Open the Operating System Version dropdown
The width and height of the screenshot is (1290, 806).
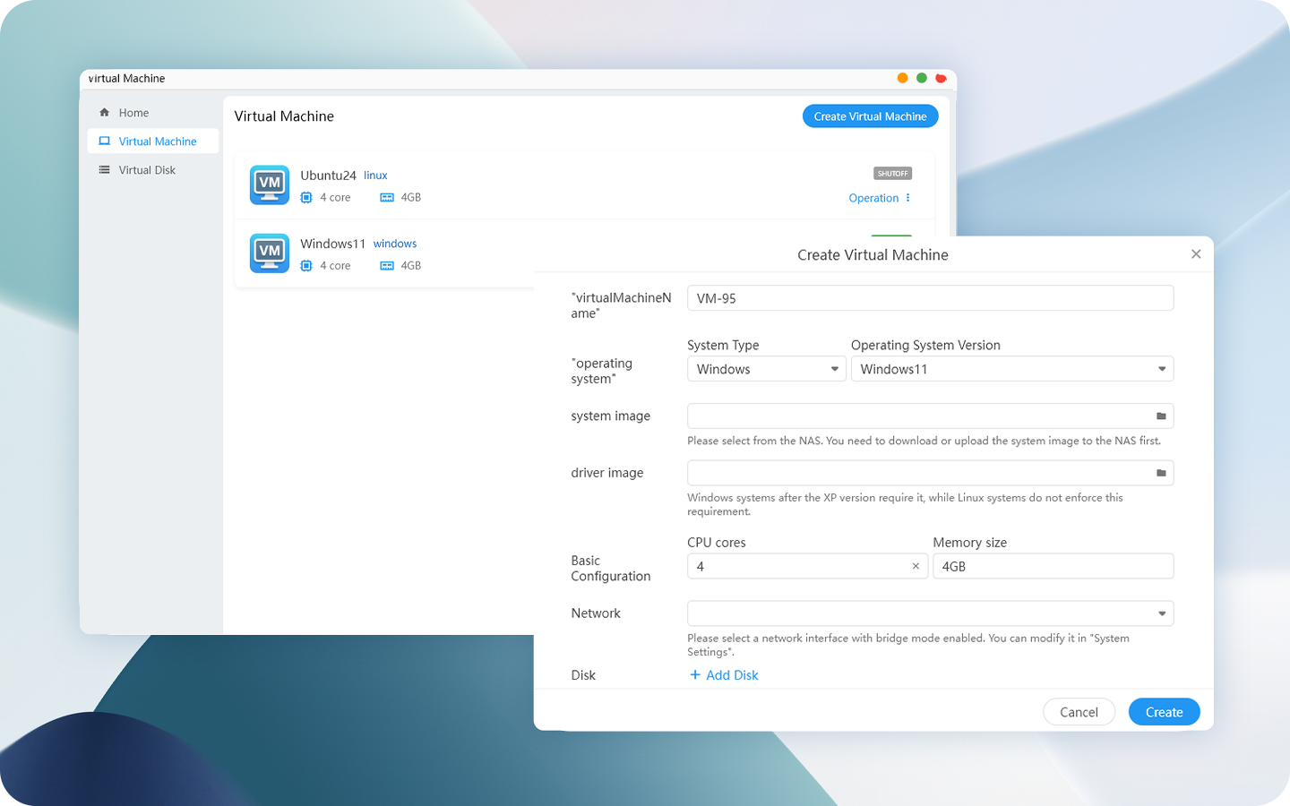1011,369
